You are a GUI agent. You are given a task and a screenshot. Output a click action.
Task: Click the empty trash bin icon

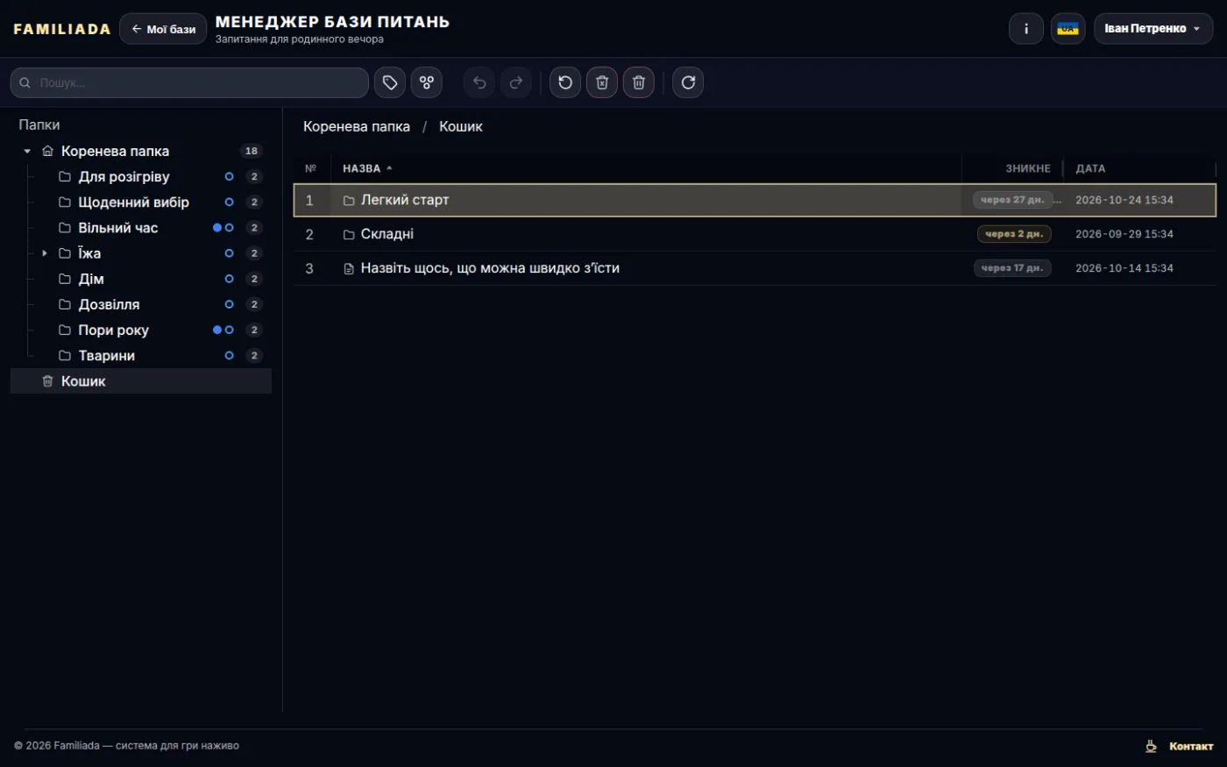[x=639, y=82]
